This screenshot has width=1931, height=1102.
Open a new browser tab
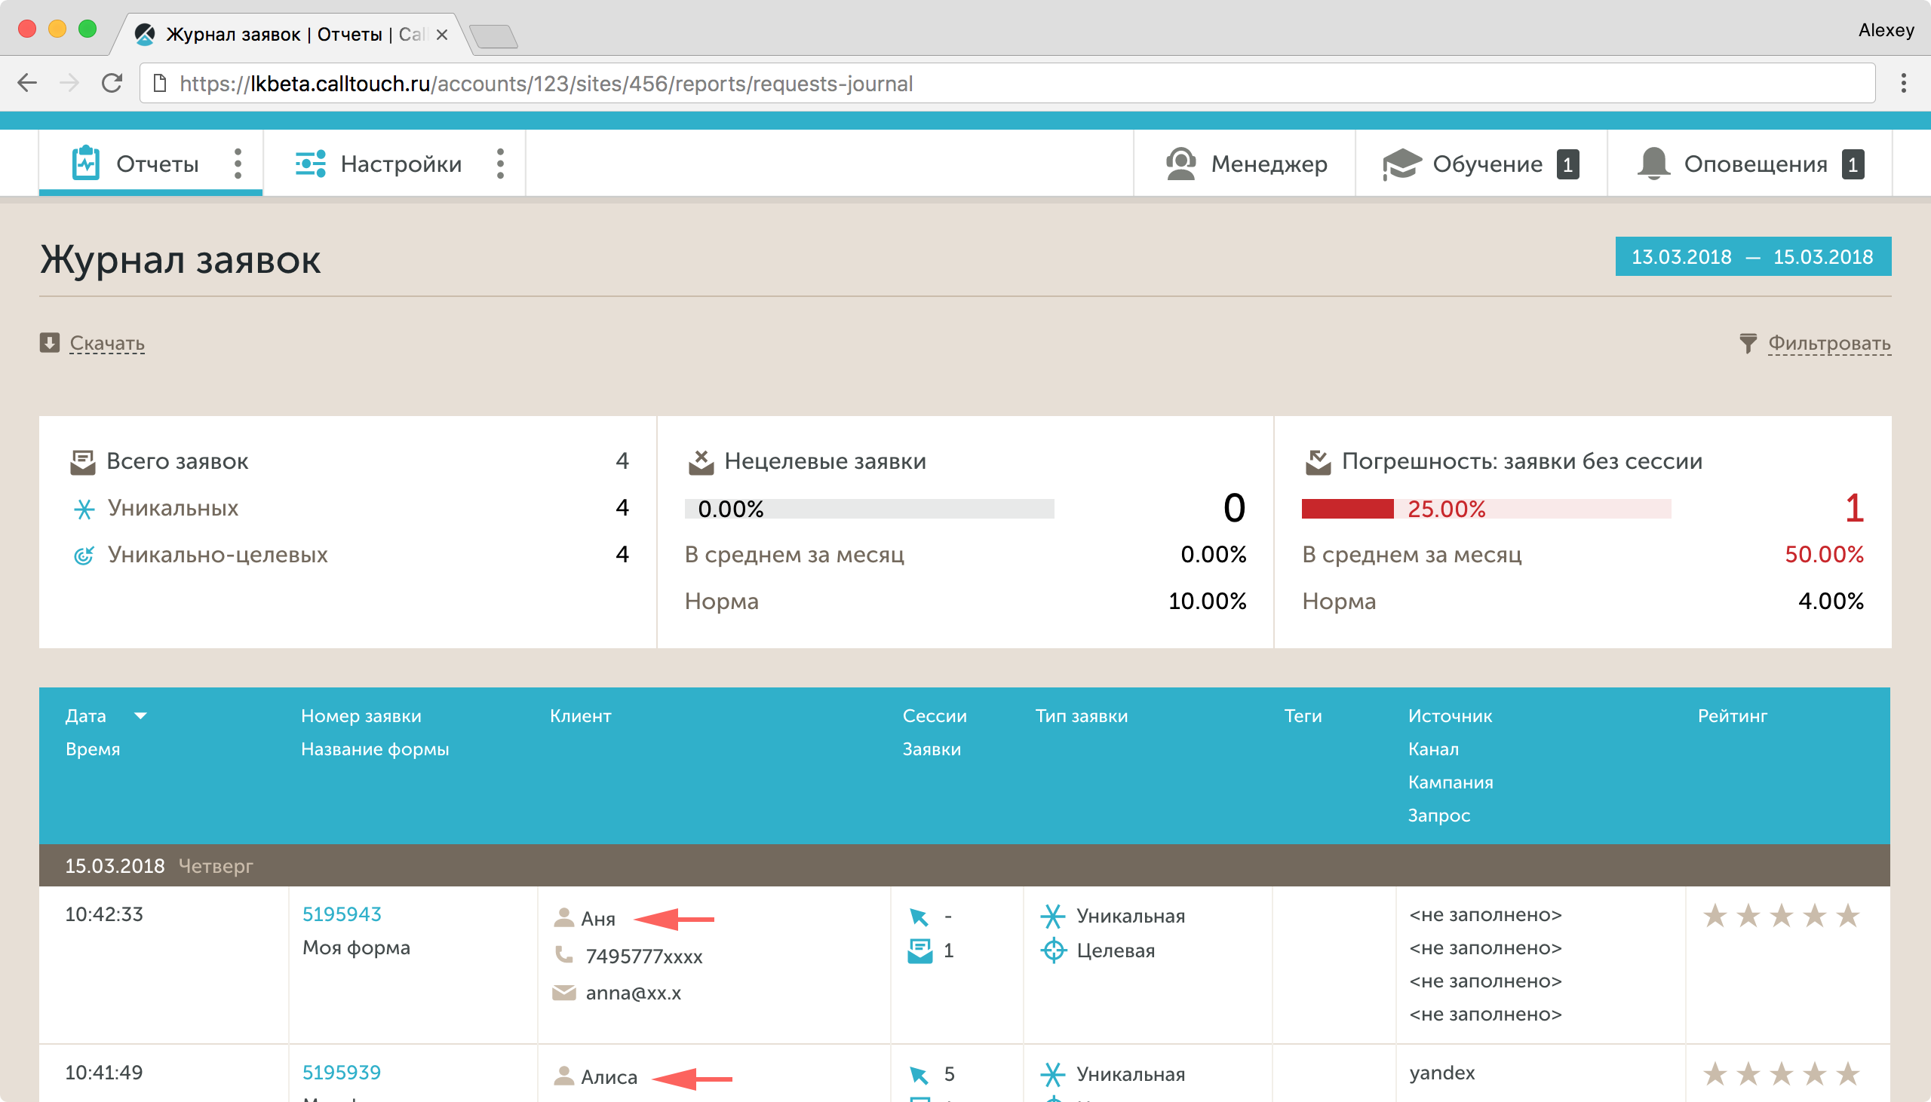[493, 35]
